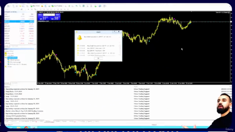Open the lot size dropdown between SELL and BUY
This screenshot has width=235, height=132.
point(53,15)
